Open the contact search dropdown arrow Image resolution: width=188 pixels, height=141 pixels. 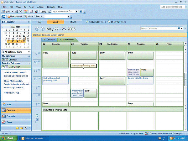(x=76, y=12)
